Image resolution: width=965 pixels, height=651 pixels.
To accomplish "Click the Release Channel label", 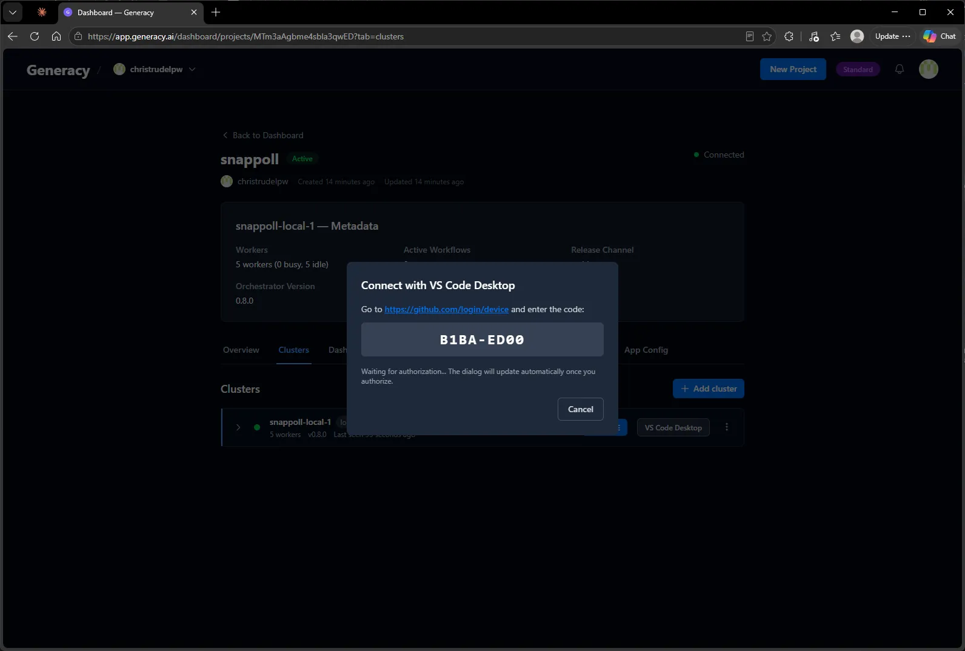I will pos(603,250).
